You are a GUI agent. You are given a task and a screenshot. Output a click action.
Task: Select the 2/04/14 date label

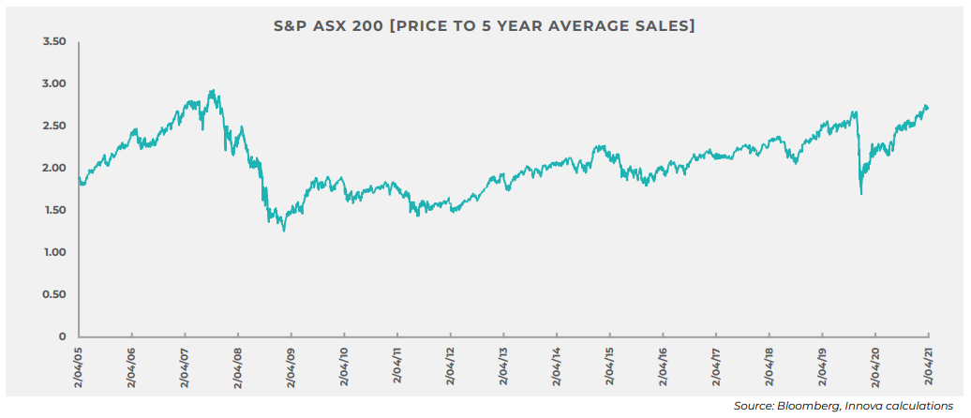(x=557, y=365)
